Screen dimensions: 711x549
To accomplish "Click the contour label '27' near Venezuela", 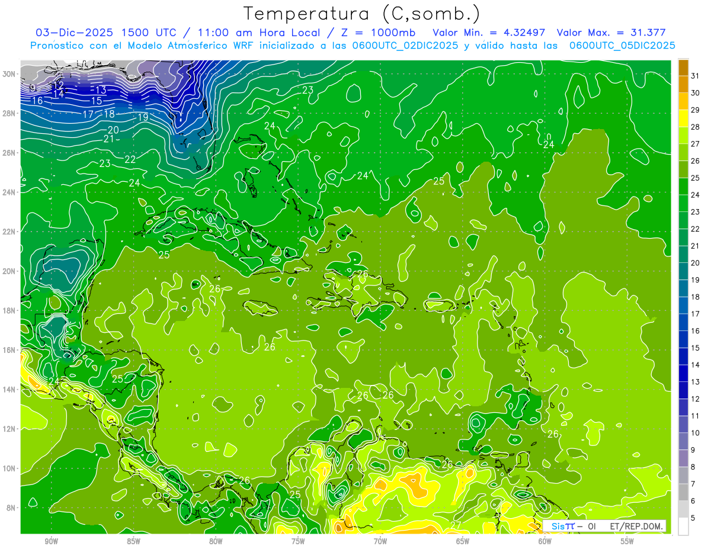I will pos(456,525).
